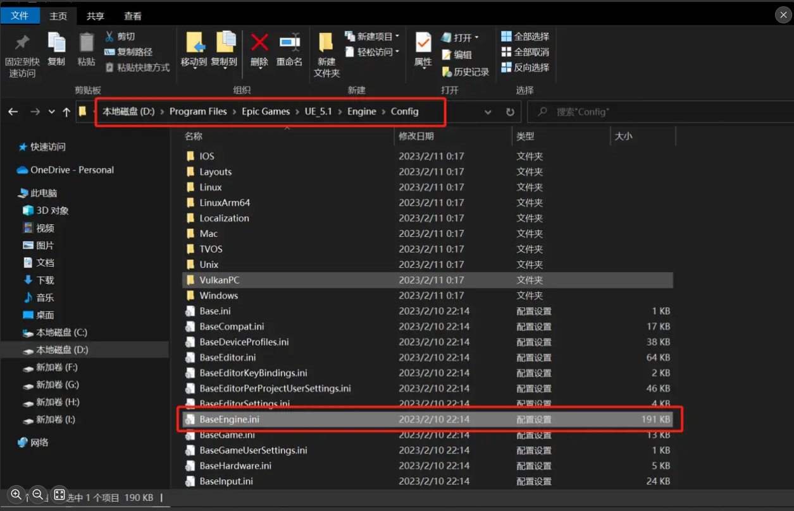Screen dimensions: 794x511
Task: Switch to the View ribbon tab
Action: click(133, 16)
